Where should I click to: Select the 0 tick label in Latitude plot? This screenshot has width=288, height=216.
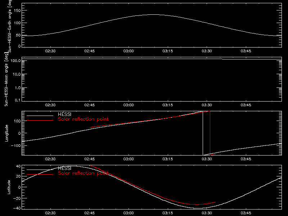(19, 187)
